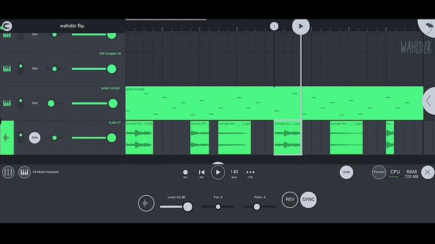
Task: Rewind with the REV skip-to-start button
Action: tap(202, 174)
